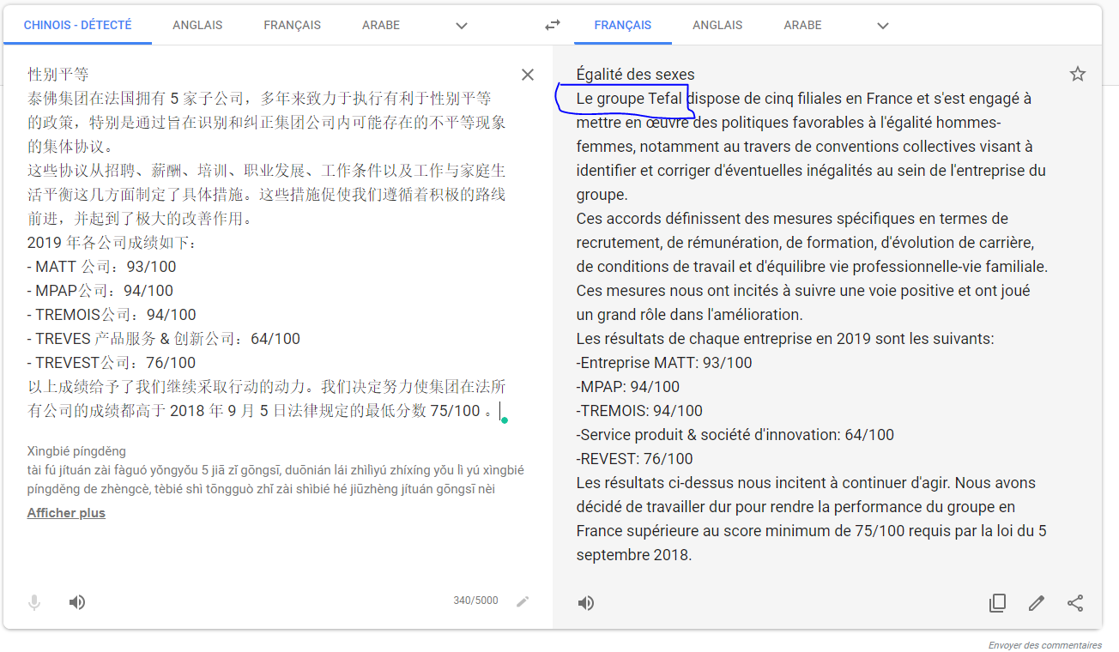Click the translated line -TREMOIS: 94/100
This screenshot has height=652, width=1119.
639,411
